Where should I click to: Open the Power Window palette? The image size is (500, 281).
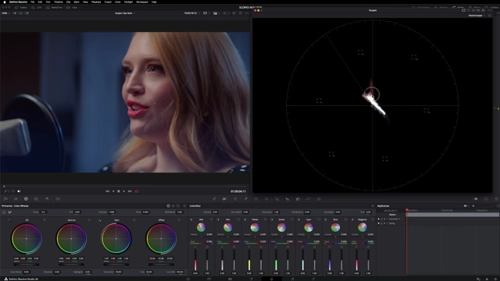[x=256, y=199]
